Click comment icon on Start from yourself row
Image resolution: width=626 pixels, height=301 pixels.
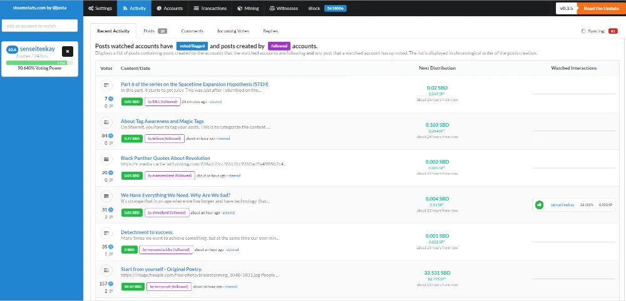111,291
